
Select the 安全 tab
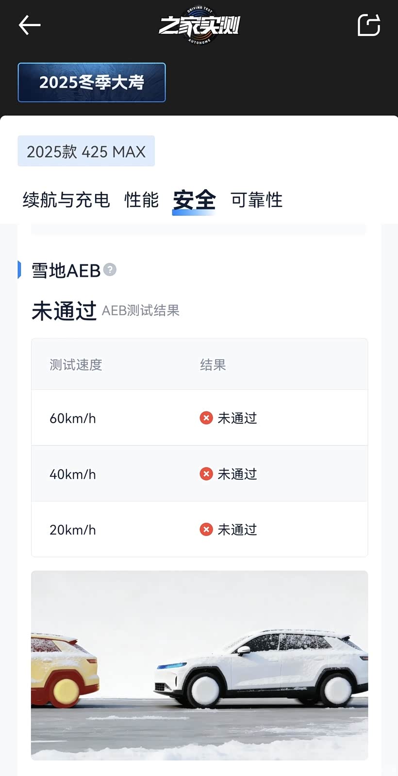pos(194,200)
